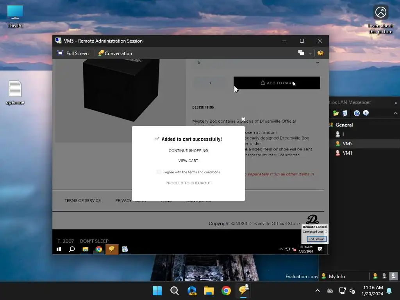The width and height of the screenshot is (400, 300).
Task: Click PROCEED TO CHECKOUT in the popup
Action: pos(188,183)
